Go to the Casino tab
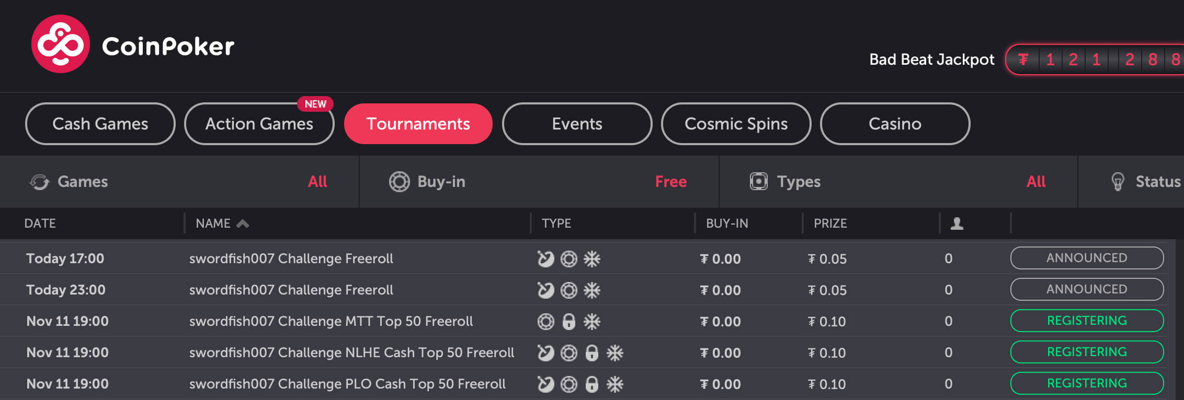The width and height of the screenshot is (1184, 400). pyautogui.click(x=895, y=124)
